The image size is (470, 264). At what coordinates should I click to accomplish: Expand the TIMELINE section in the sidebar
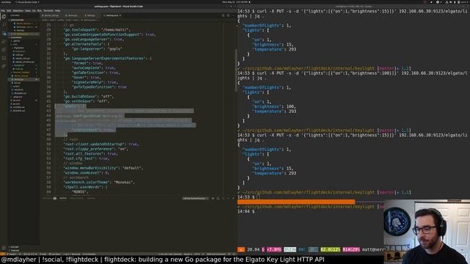point(15,250)
